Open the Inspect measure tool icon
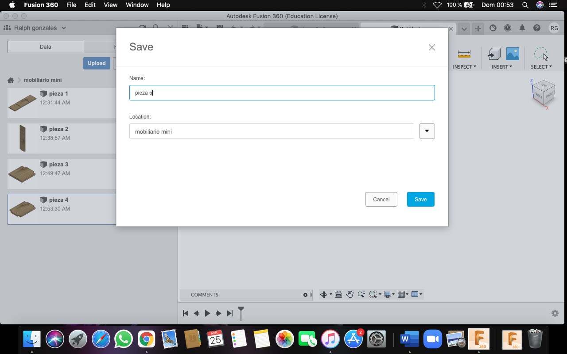 pyautogui.click(x=464, y=54)
